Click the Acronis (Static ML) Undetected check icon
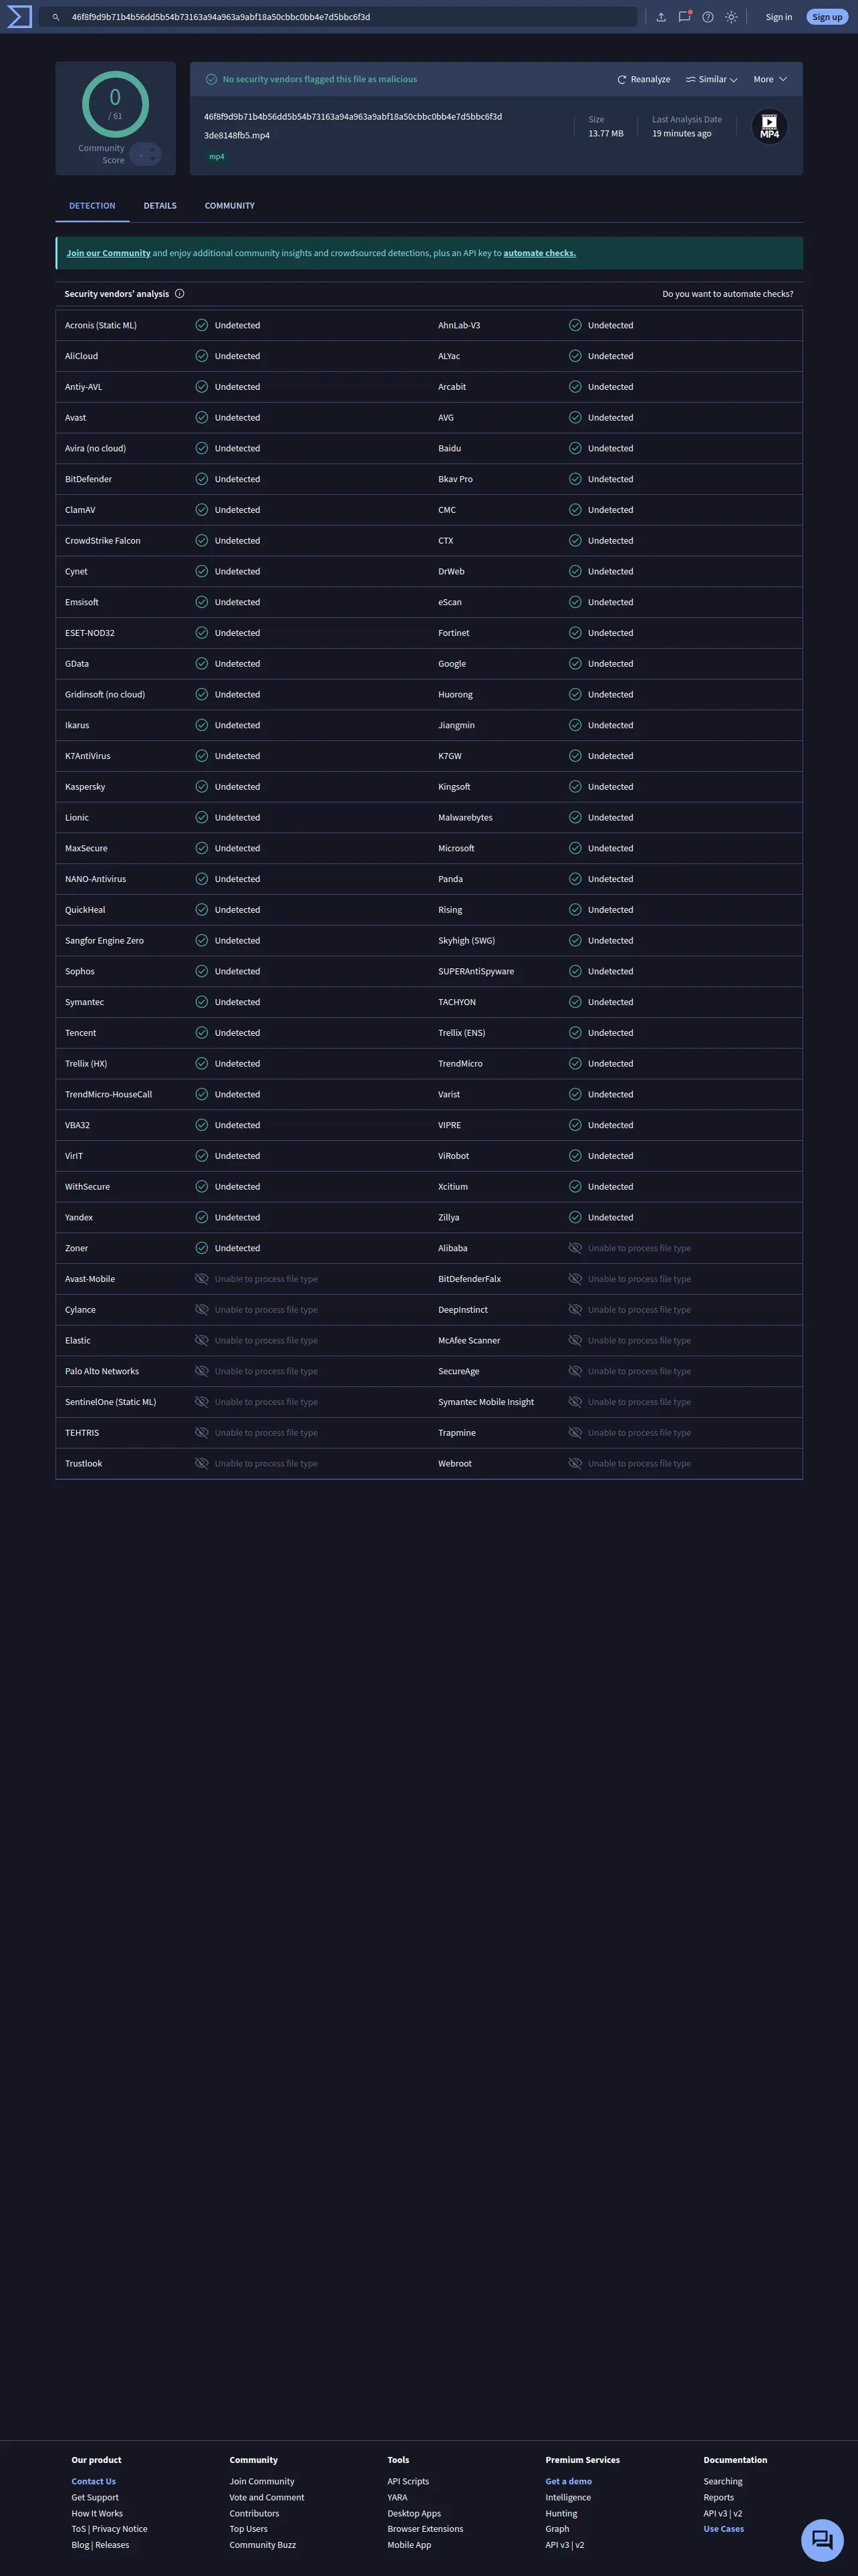 (x=202, y=326)
